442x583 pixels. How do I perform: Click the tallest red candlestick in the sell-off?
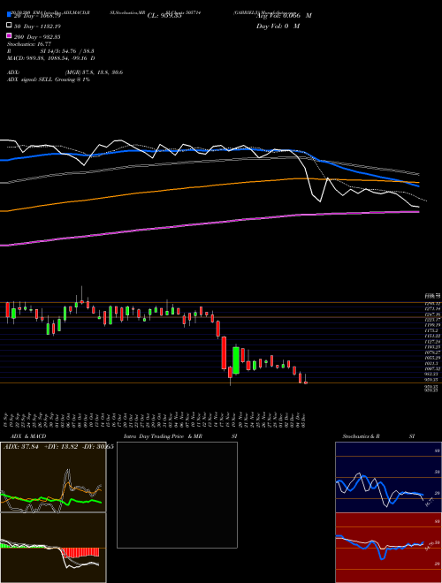pos(224,352)
